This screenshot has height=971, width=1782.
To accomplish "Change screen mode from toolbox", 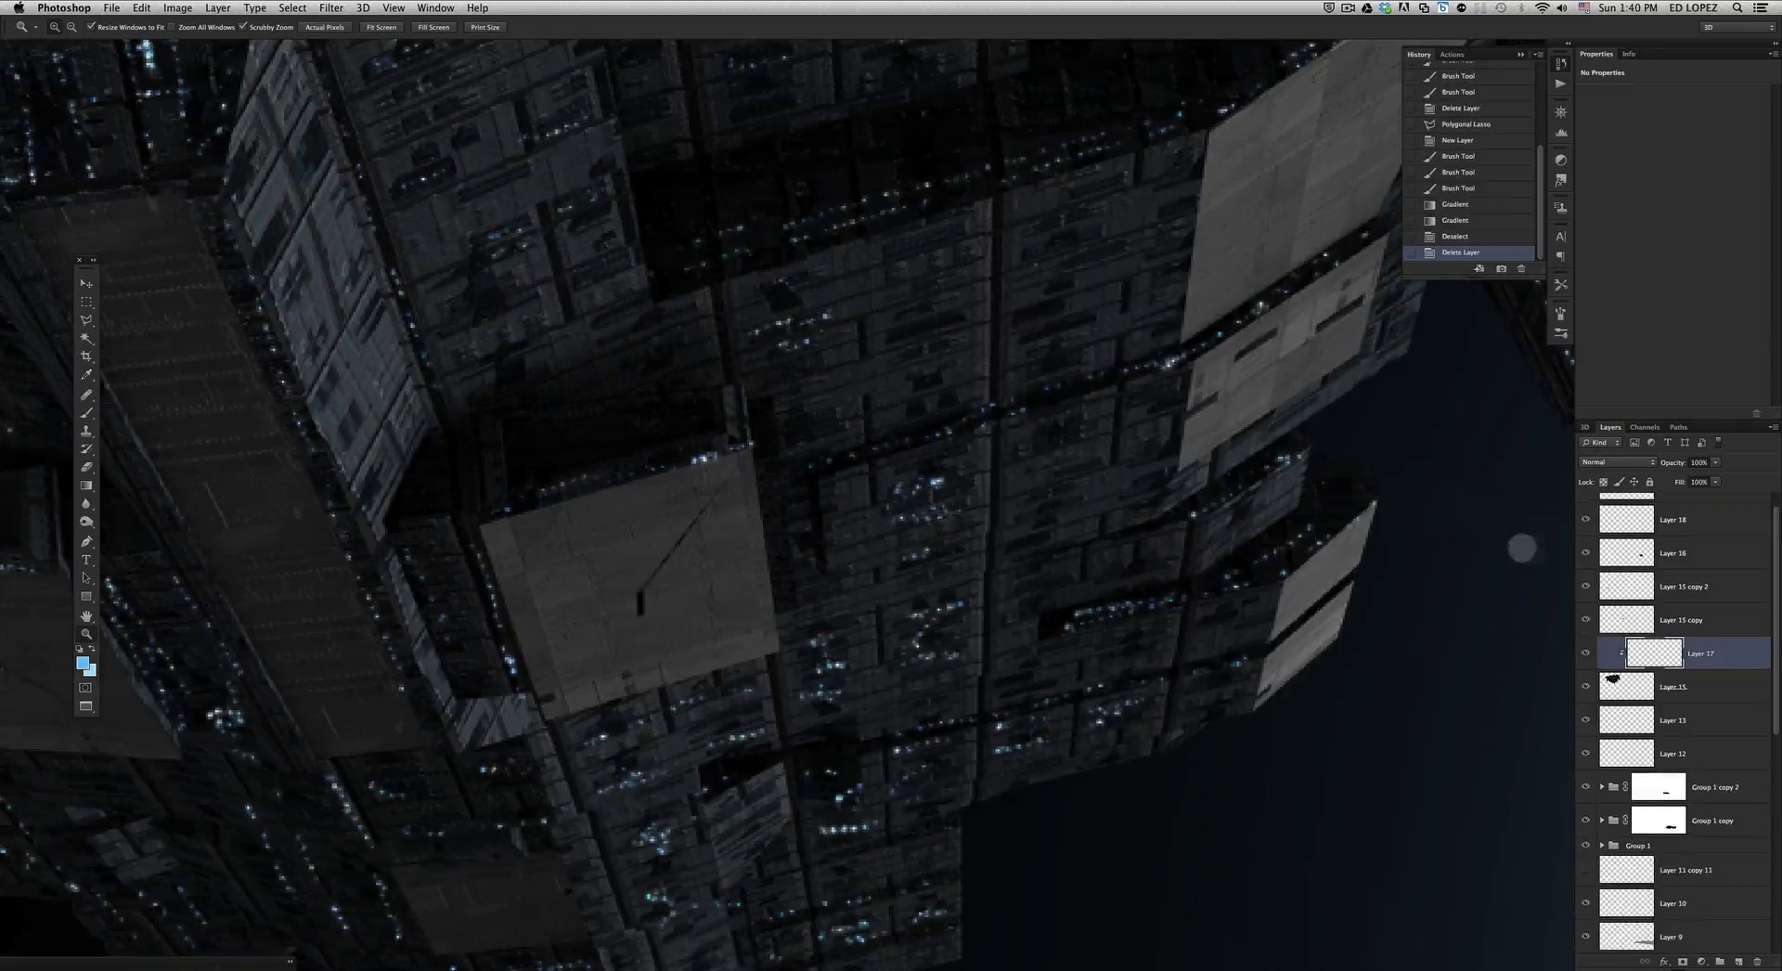I will click(86, 706).
